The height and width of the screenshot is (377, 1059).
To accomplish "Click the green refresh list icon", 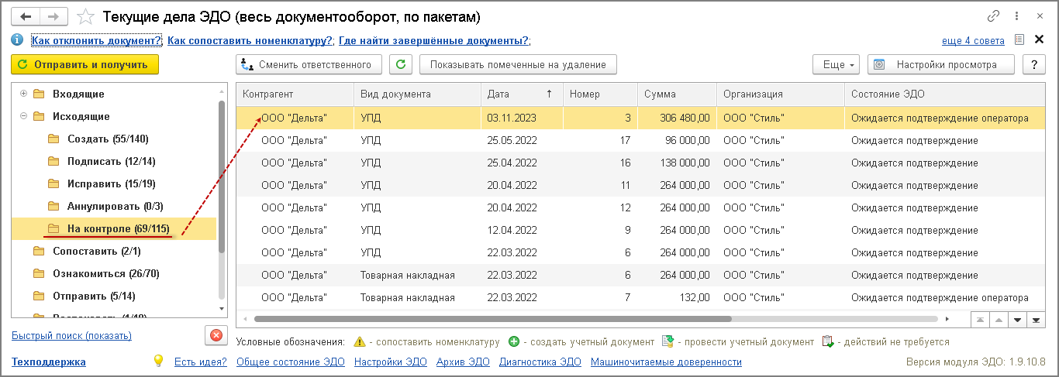I will coord(400,65).
